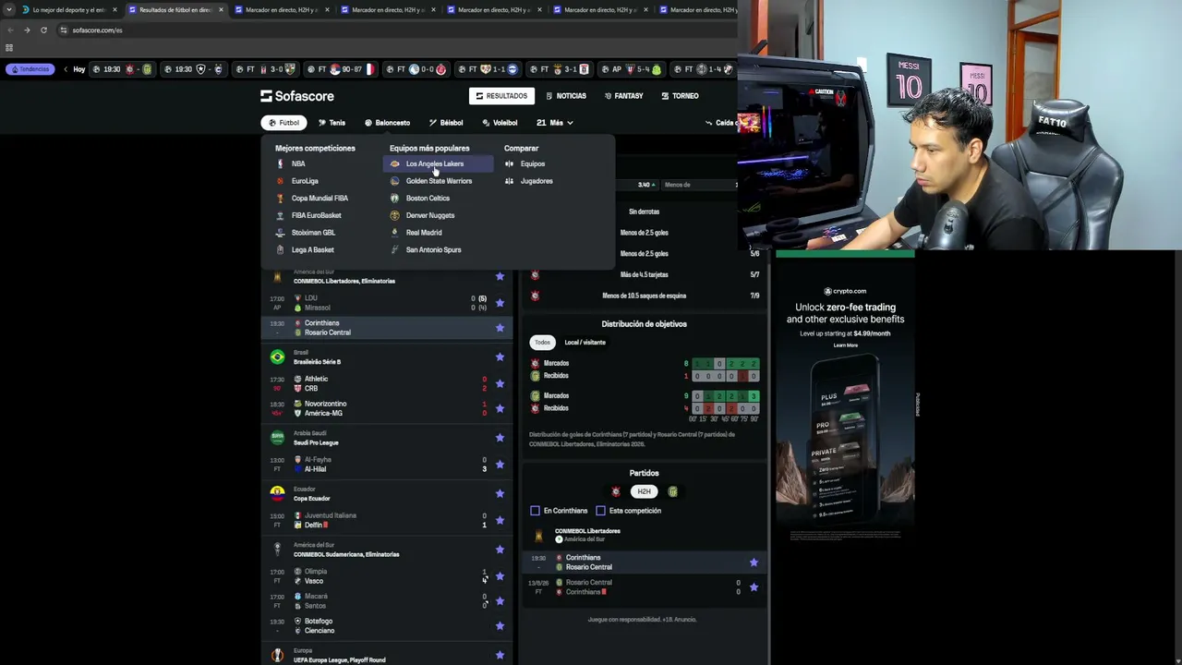Open the Béisbol sport tab
Screen dimensions: 1182x665
pyautogui.click(x=446, y=123)
